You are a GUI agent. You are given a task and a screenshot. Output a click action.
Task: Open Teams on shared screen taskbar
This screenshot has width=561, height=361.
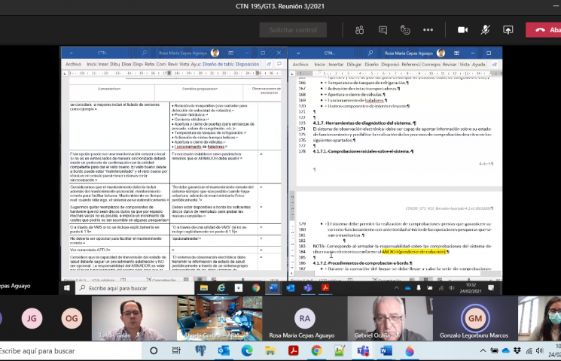(308, 288)
